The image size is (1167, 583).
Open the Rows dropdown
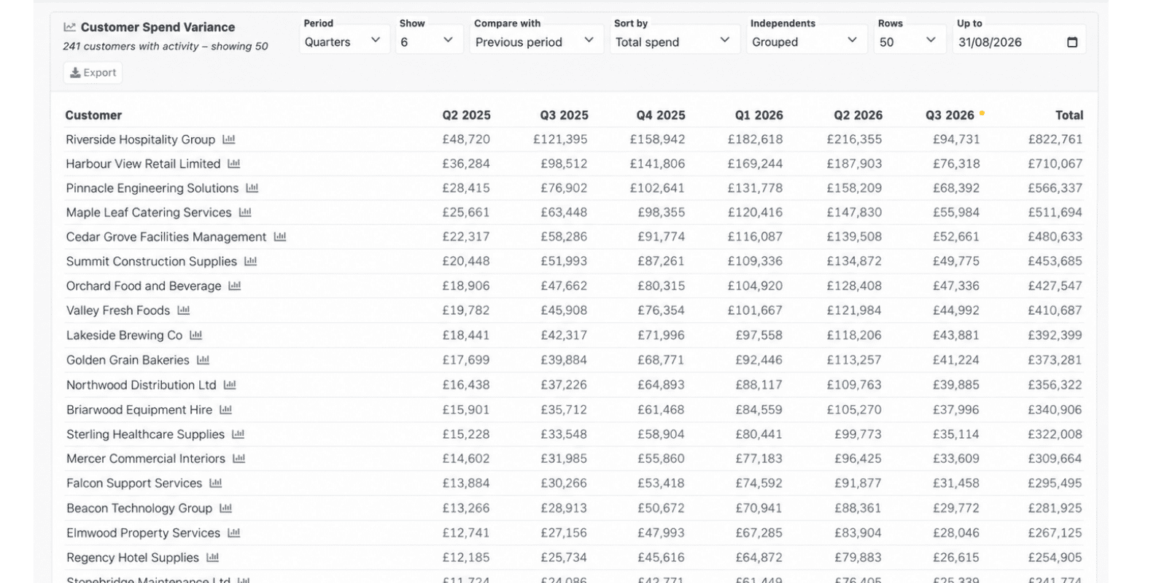coord(909,40)
